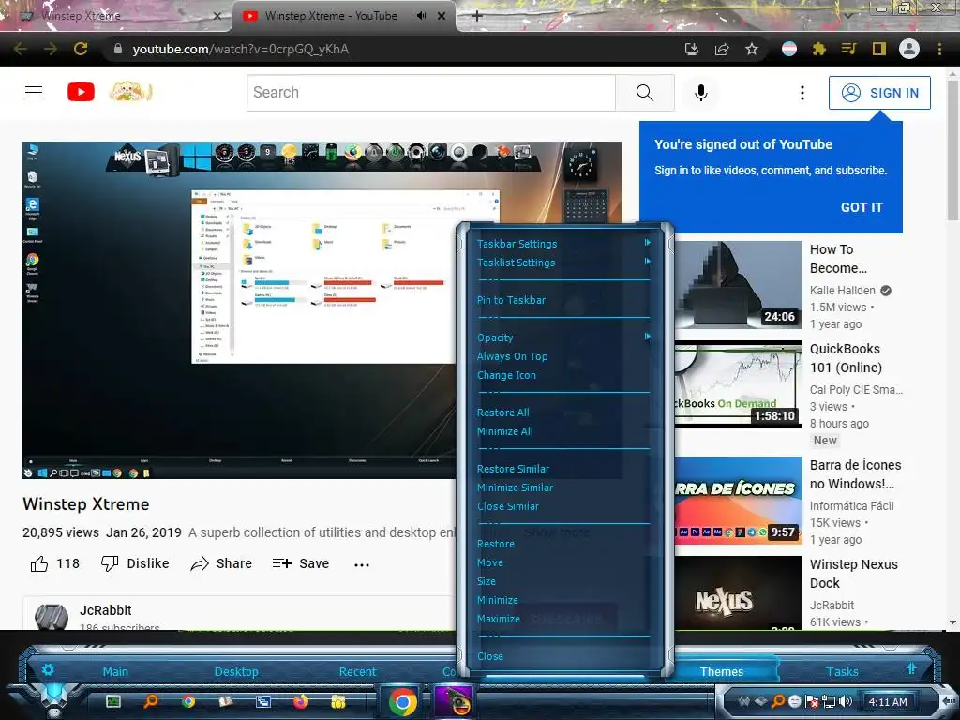
Task: Click the install/download page icon
Action: (692, 49)
